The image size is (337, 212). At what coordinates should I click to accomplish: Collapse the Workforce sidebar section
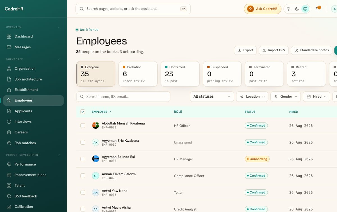tap(59, 59)
